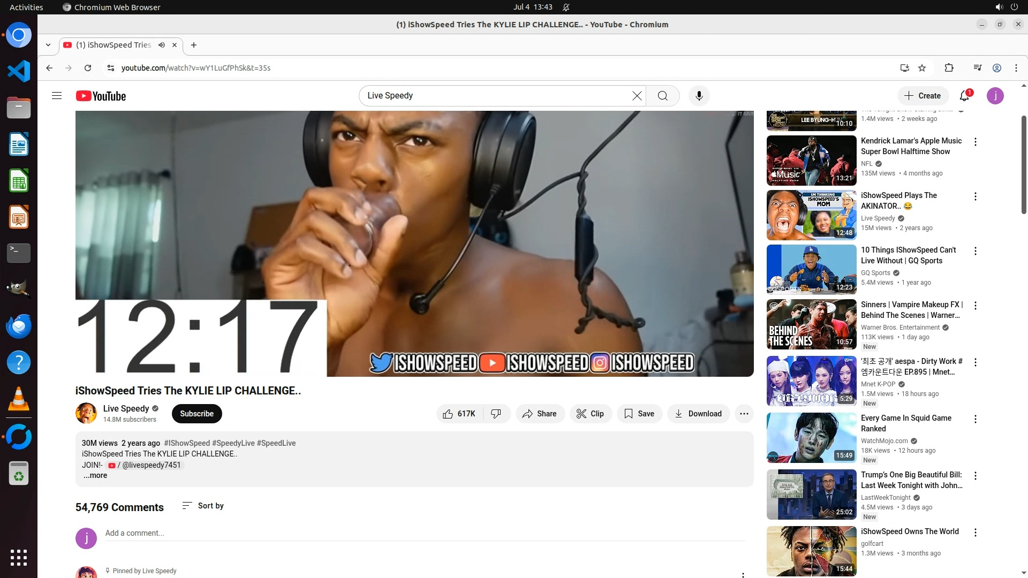Expand the description with ...more
This screenshot has width=1028, height=578.
(95, 476)
